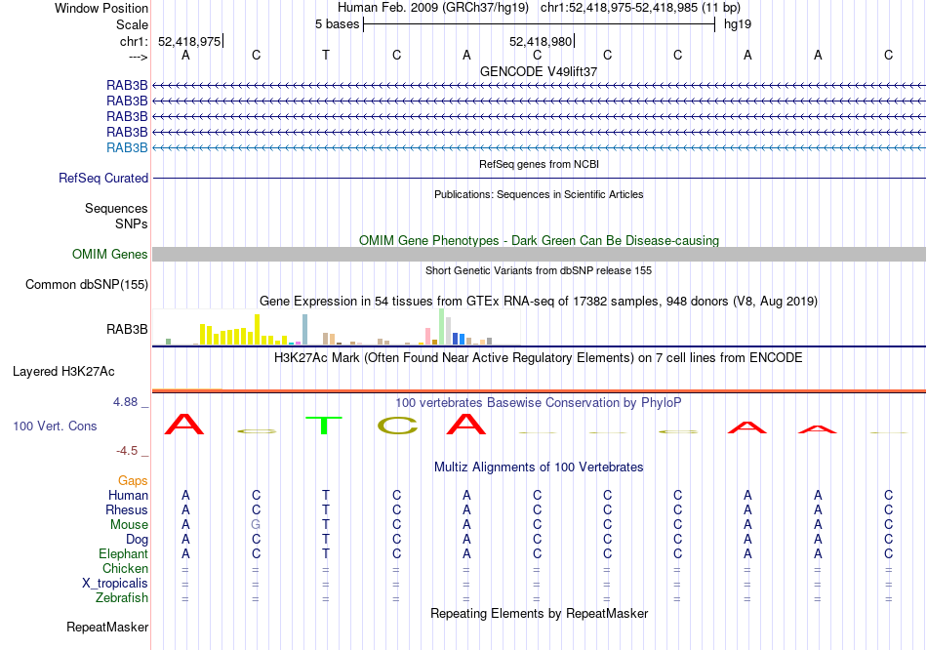Click the ---> sequence direction arrow label
Screen dimensions: 927x650
pyautogui.click(x=138, y=57)
